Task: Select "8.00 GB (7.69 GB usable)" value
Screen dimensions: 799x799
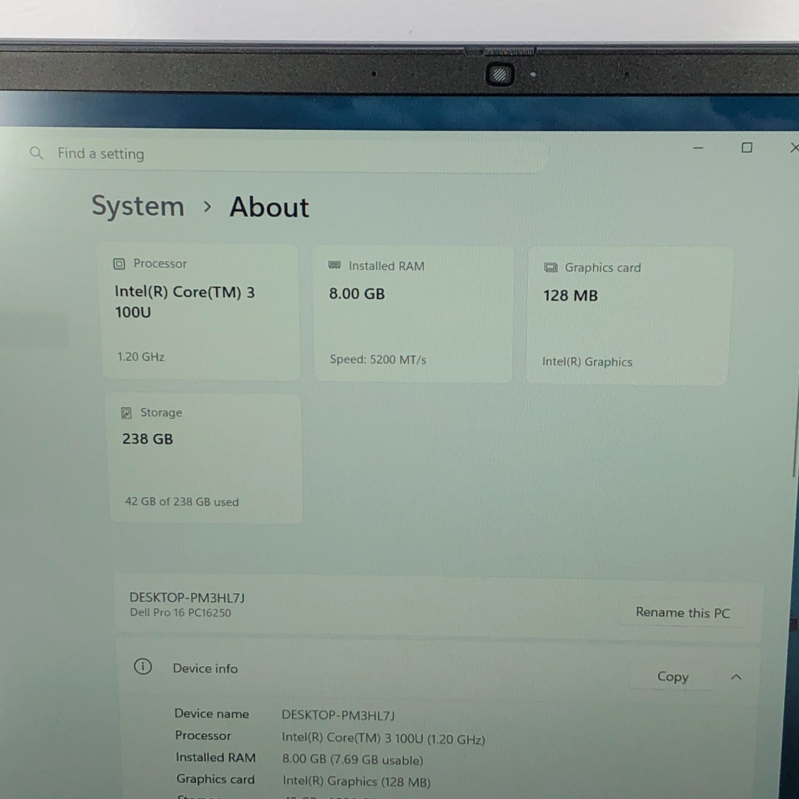Action: pyautogui.click(x=353, y=760)
